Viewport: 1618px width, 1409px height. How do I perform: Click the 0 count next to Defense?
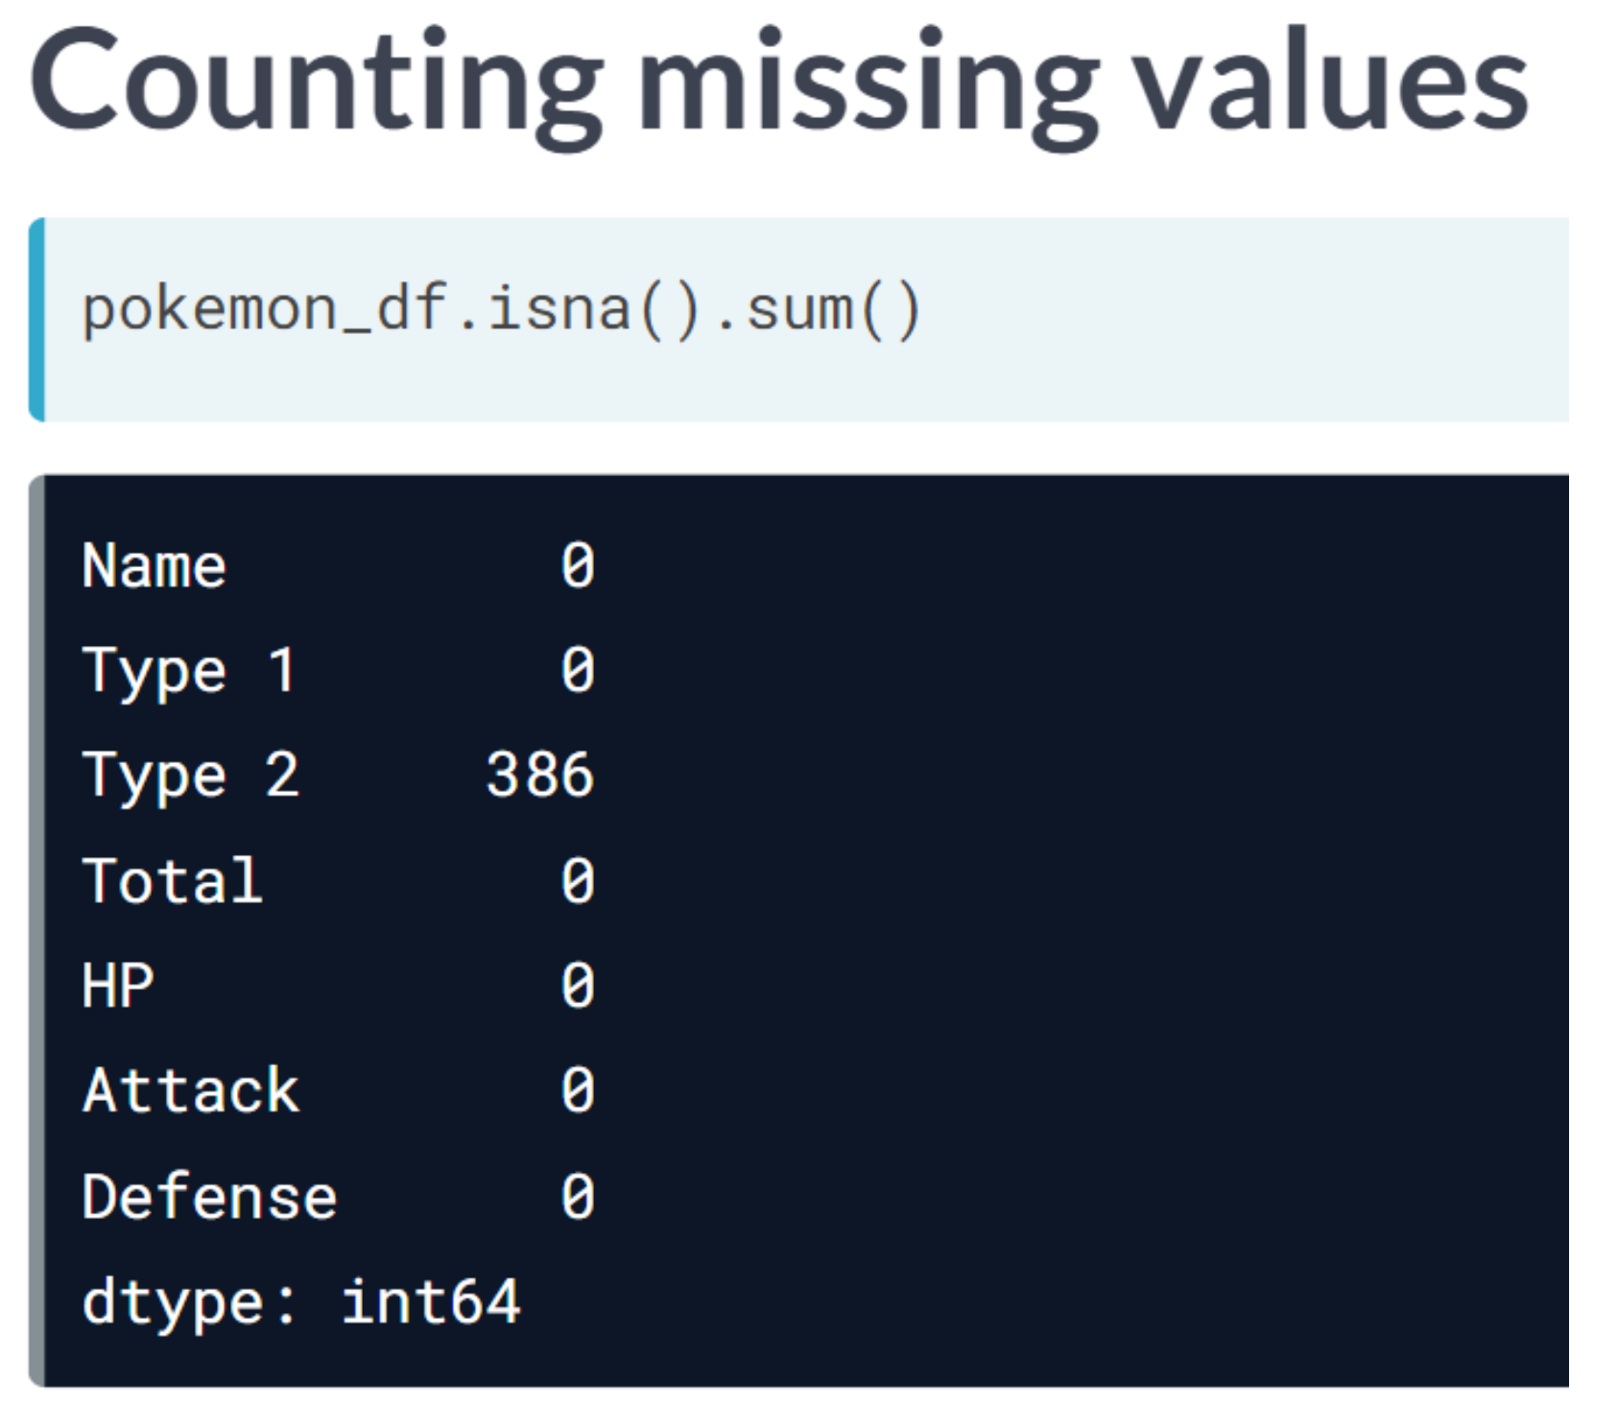point(578,1197)
